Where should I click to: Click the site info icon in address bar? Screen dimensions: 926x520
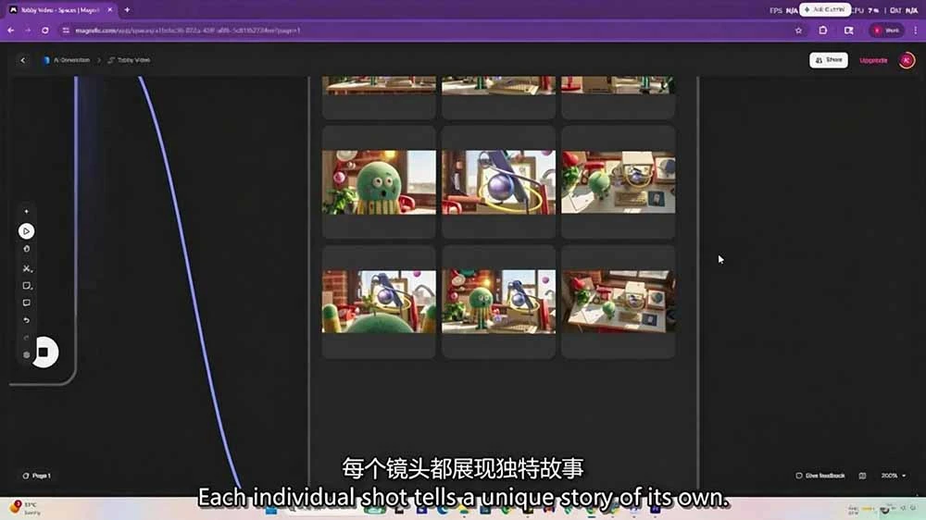66,31
